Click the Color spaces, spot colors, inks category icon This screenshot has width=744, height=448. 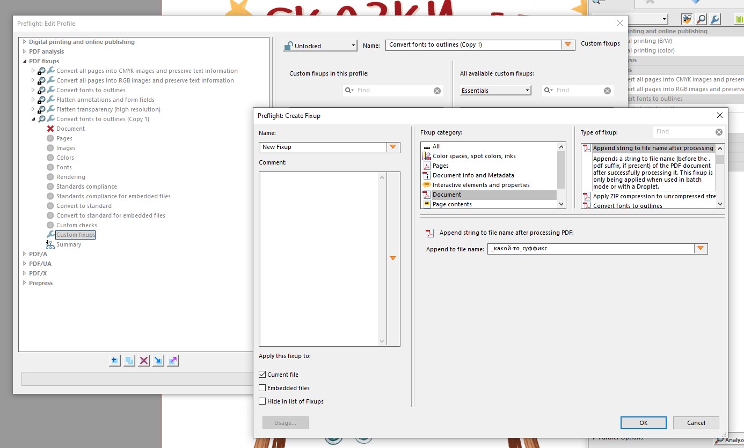[427, 156]
